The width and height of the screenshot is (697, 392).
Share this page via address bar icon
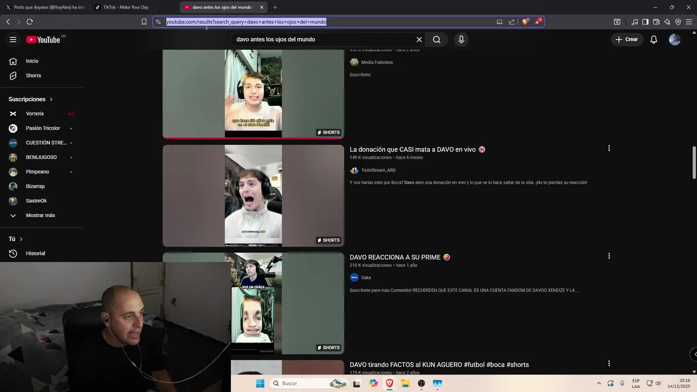point(512,22)
